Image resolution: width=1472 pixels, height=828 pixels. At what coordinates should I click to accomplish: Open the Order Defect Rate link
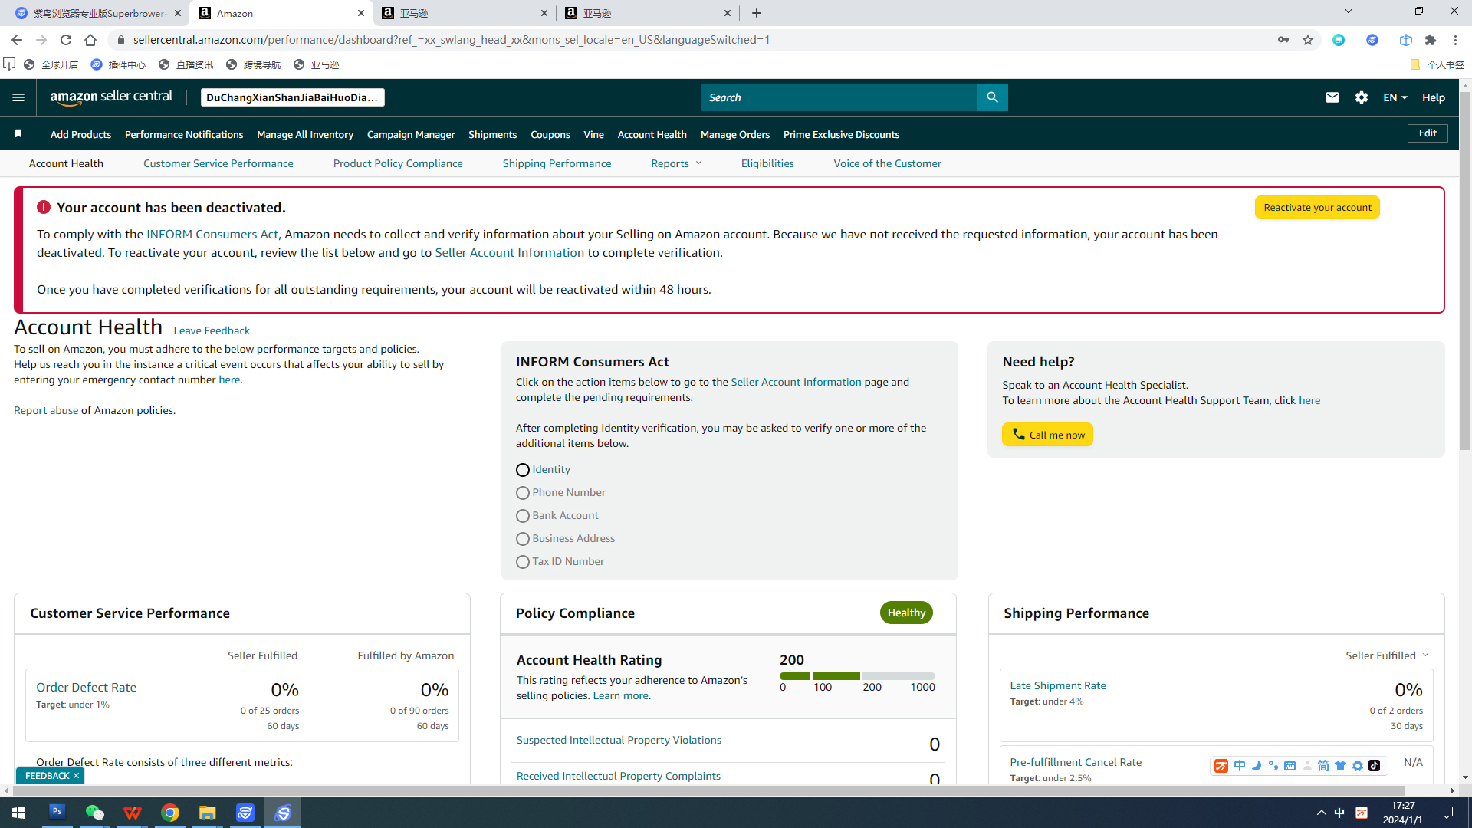(86, 688)
